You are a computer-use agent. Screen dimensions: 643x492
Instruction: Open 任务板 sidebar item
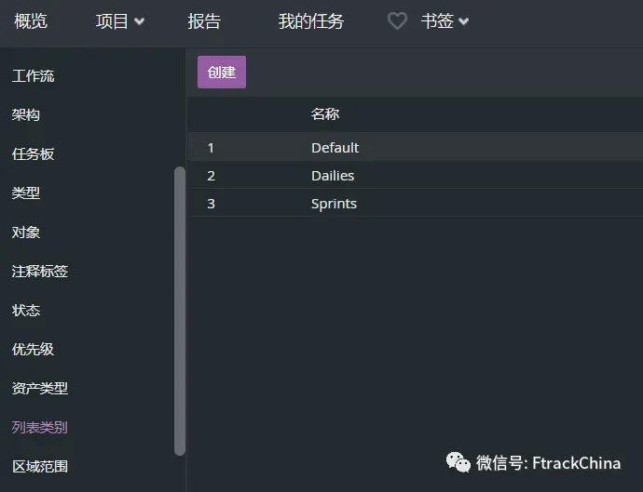click(33, 153)
